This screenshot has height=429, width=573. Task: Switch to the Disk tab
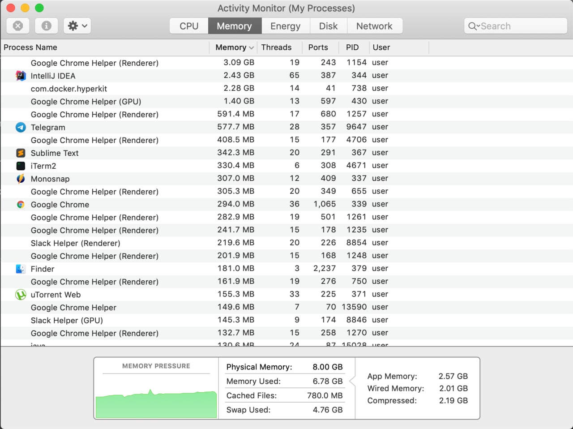(328, 26)
